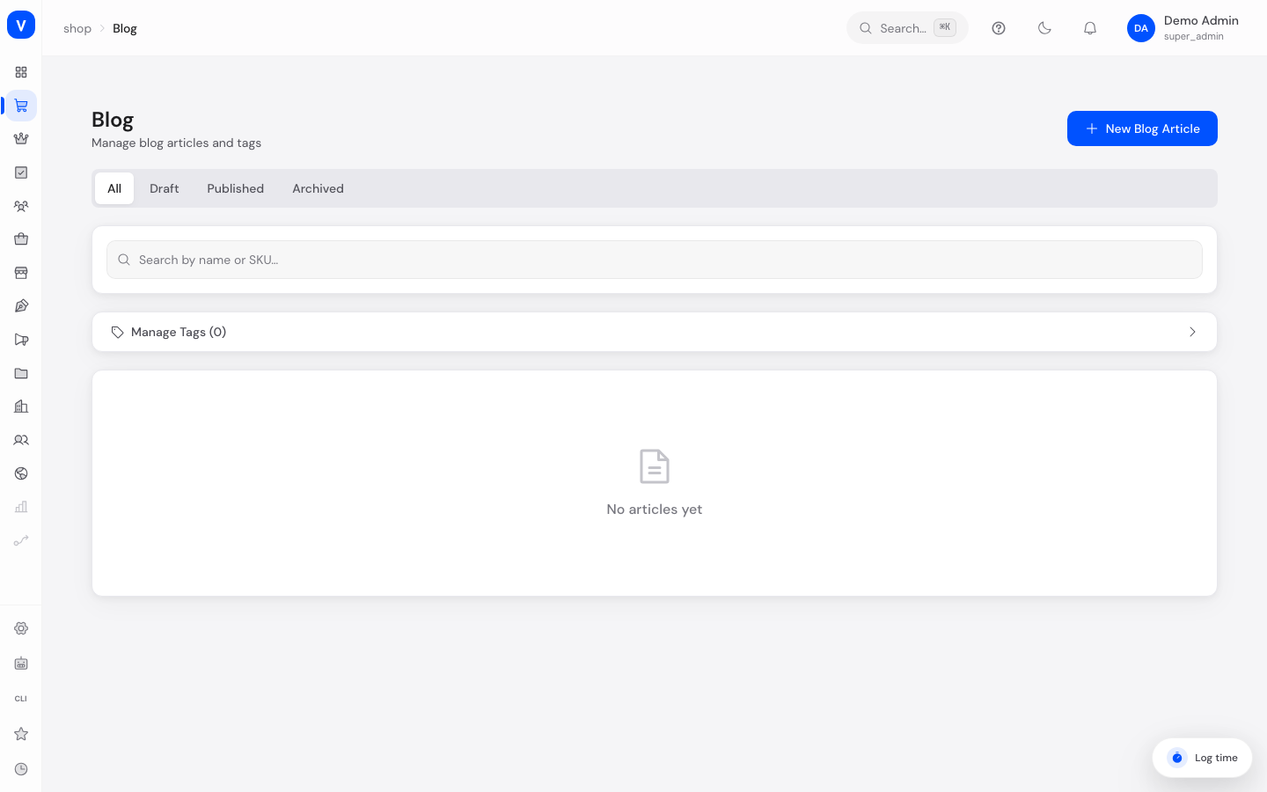Toggle dark mode with the moon icon
Image resolution: width=1267 pixels, height=792 pixels.
pyautogui.click(x=1044, y=28)
